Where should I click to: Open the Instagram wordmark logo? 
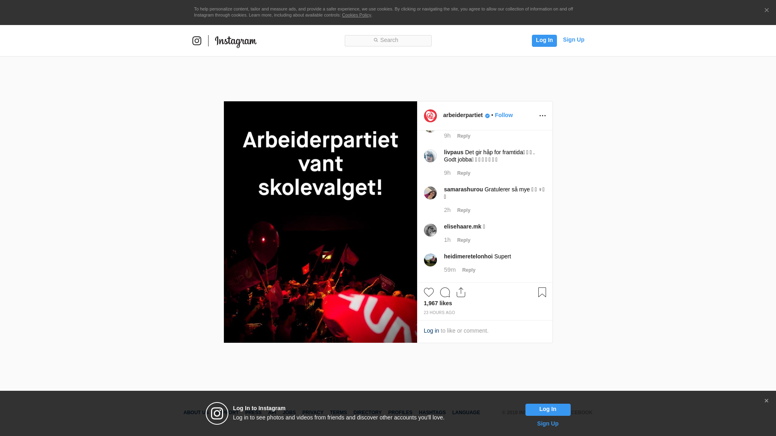tap(236, 42)
